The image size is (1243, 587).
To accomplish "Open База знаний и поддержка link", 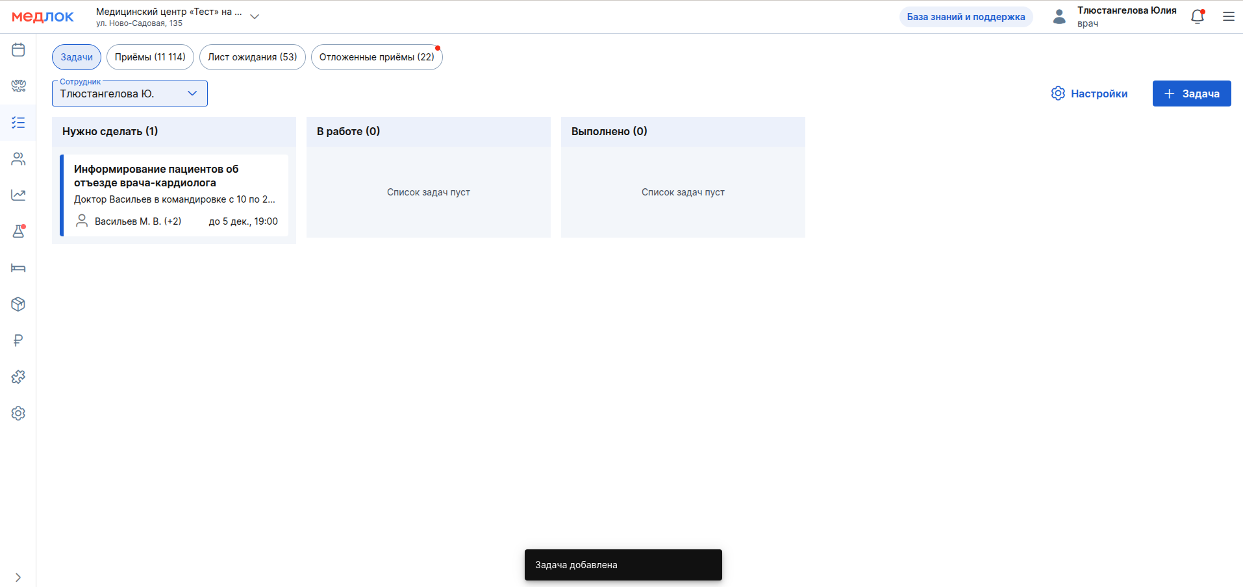I will click(966, 17).
